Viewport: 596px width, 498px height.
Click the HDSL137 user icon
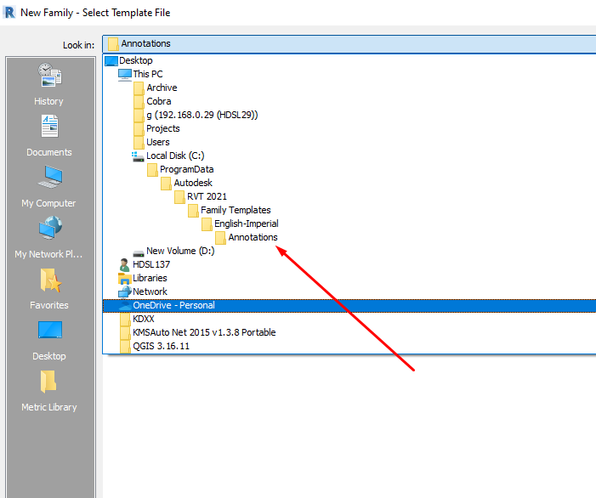pos(124,265)
